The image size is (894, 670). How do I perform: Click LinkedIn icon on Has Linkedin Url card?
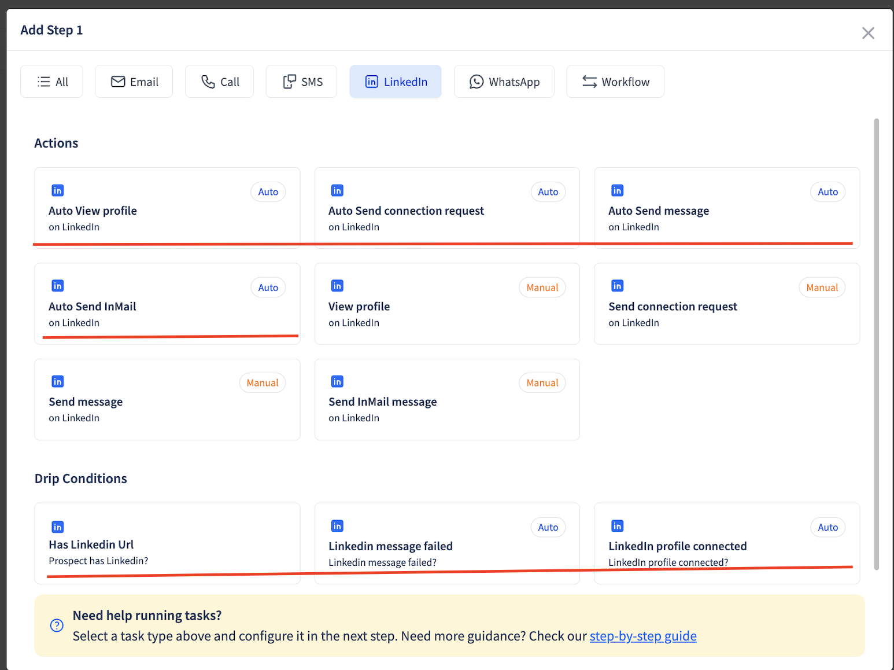point(58,527)
